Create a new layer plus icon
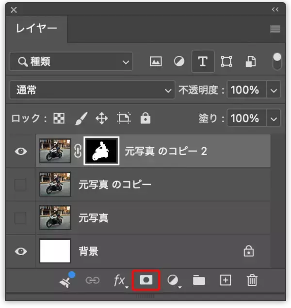291x308 pixels. click(x=226, y=280)
